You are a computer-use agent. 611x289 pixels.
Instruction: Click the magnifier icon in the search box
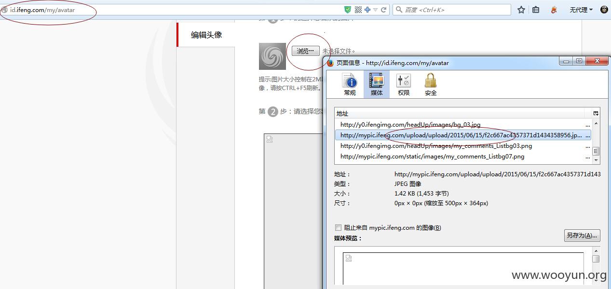pyautogui.click(x=399, y=10)
